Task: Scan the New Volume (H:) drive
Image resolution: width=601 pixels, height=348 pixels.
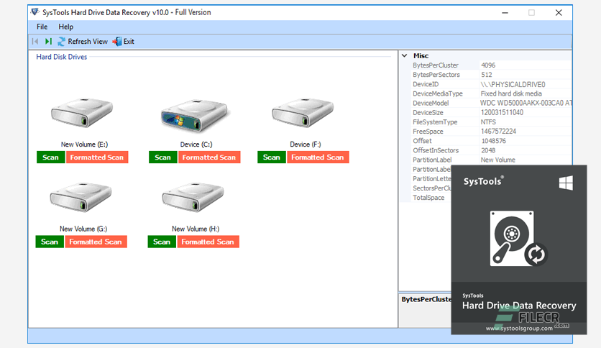Action: click(162, 242)
